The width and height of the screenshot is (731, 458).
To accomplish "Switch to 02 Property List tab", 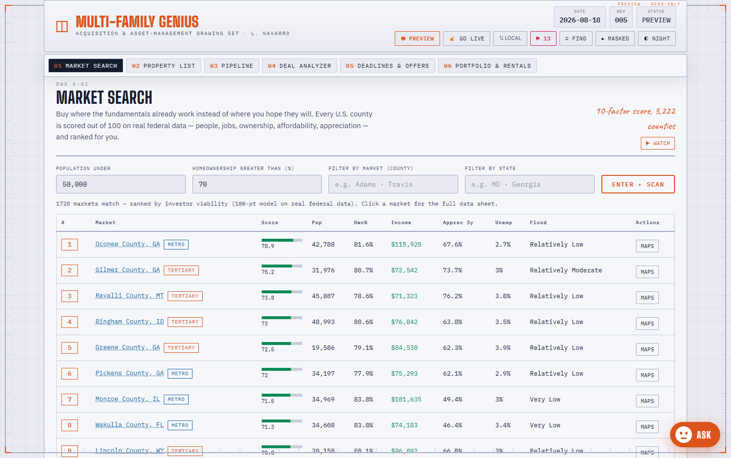I will tap(164, 66).
